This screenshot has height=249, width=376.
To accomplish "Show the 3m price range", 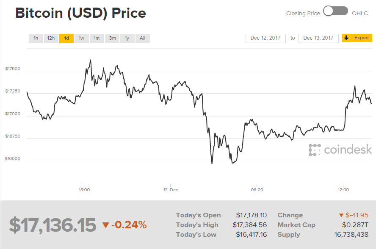I will [112, 38].
